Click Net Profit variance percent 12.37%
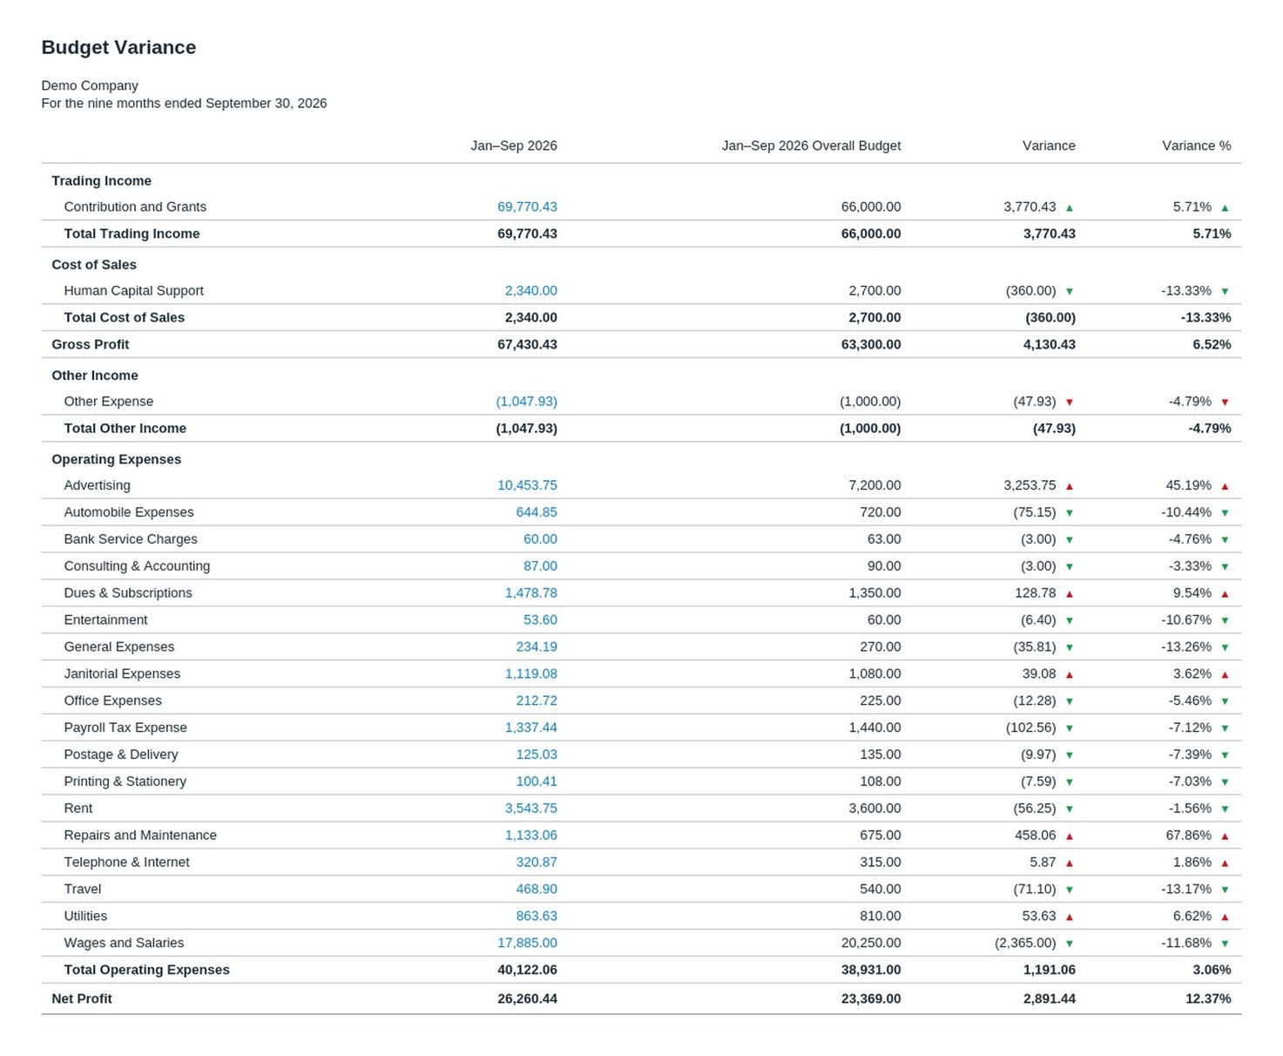 point(1208,998)
